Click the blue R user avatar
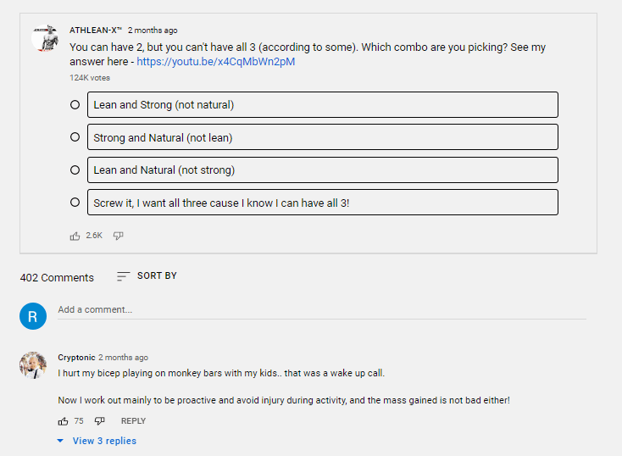622x456 pixels. (x=33, y=316)
